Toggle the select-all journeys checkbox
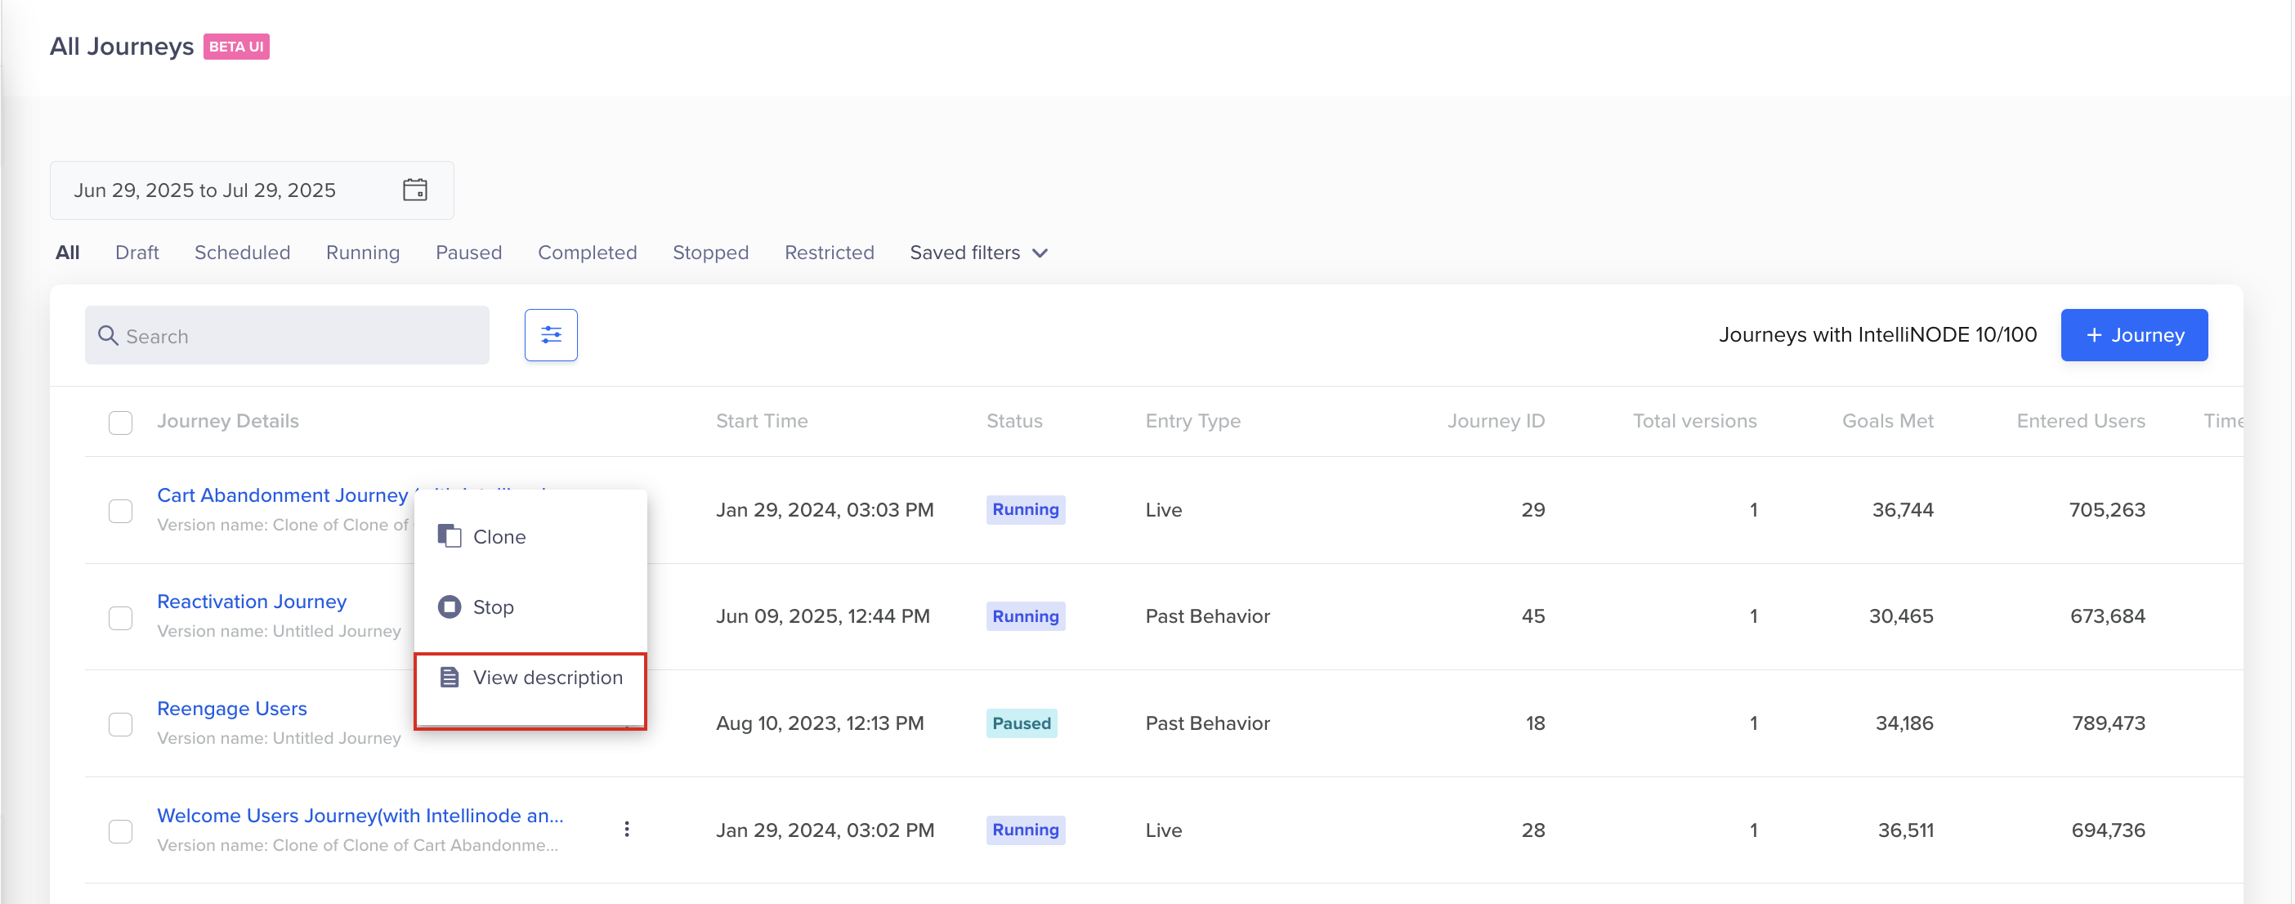The image size is (2295, 904). point(120,422)
